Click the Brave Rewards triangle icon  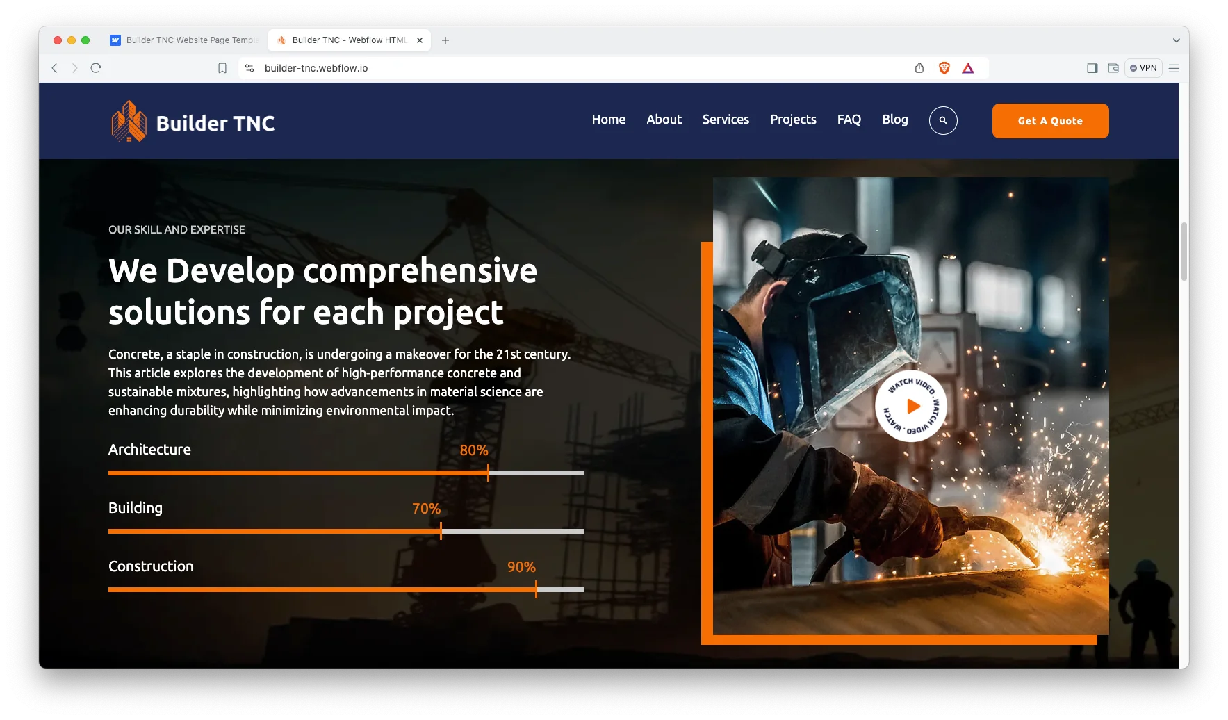pos(967,68)
